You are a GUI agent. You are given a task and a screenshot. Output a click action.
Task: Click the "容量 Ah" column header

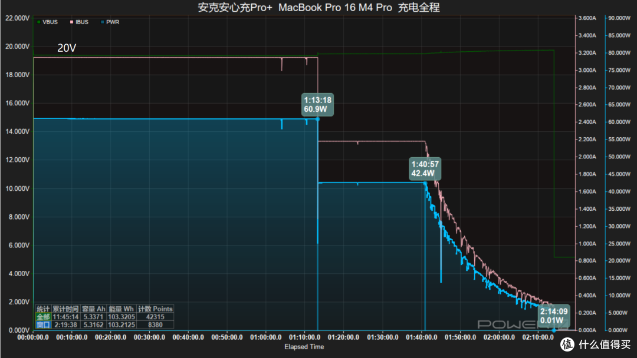pyautogui.click(x=93, y=309)
